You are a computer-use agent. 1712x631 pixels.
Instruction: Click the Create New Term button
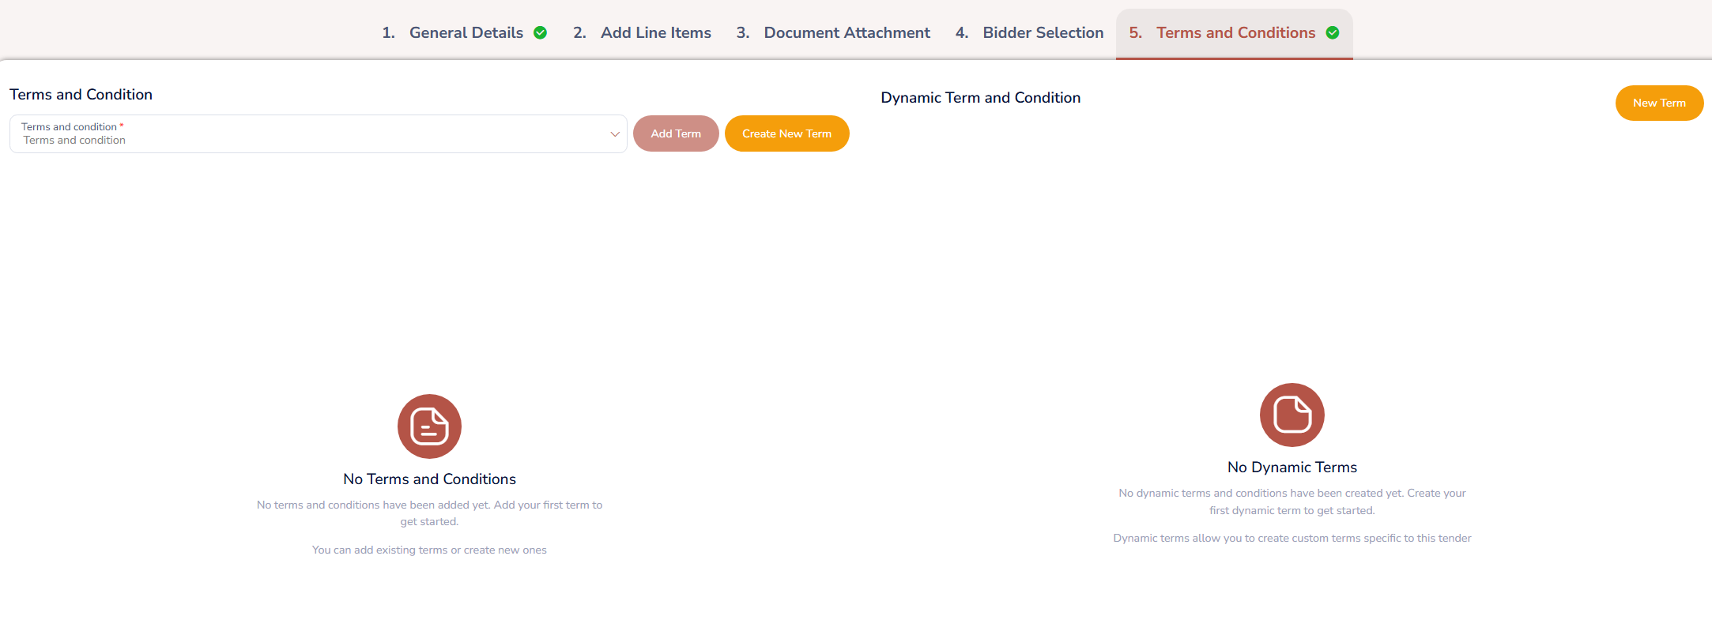point(787,133)
